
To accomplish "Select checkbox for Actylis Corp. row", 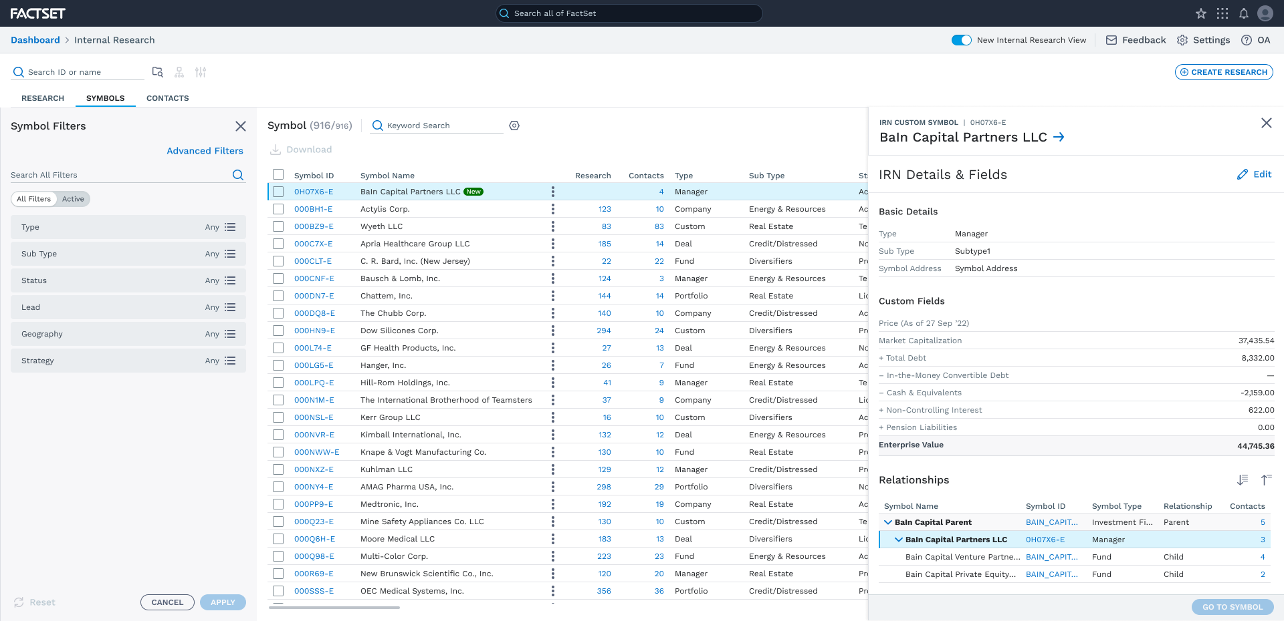I will tap(278, 209).
